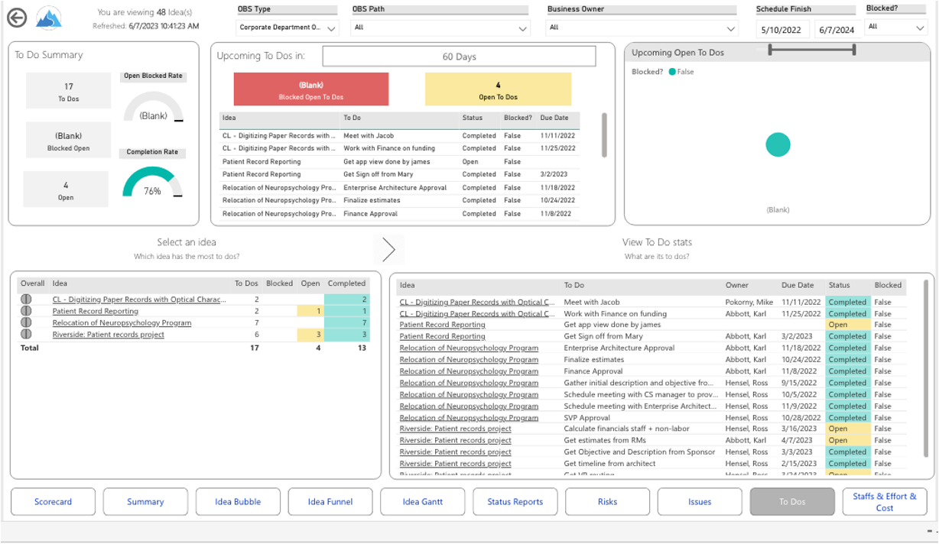Click overall status icon for Riverside project
This screenshot has height=544, width=939.
[x=26, y=335]
